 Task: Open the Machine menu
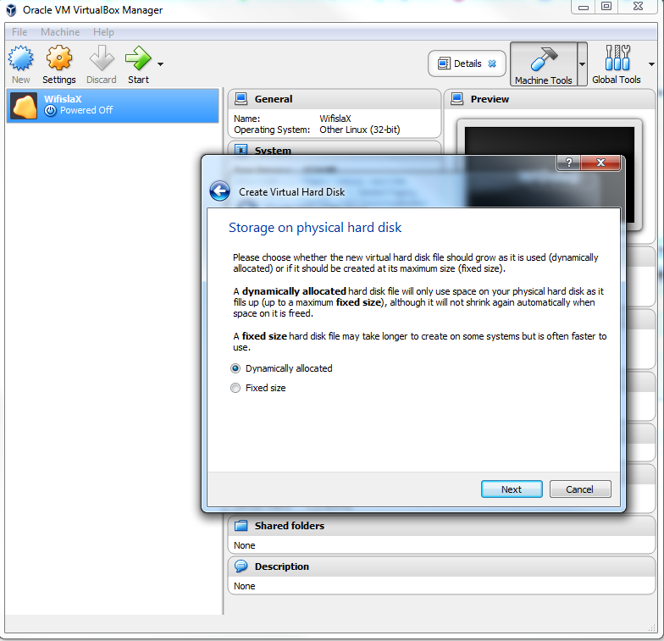pyautogui.click(x=60, y=32)
